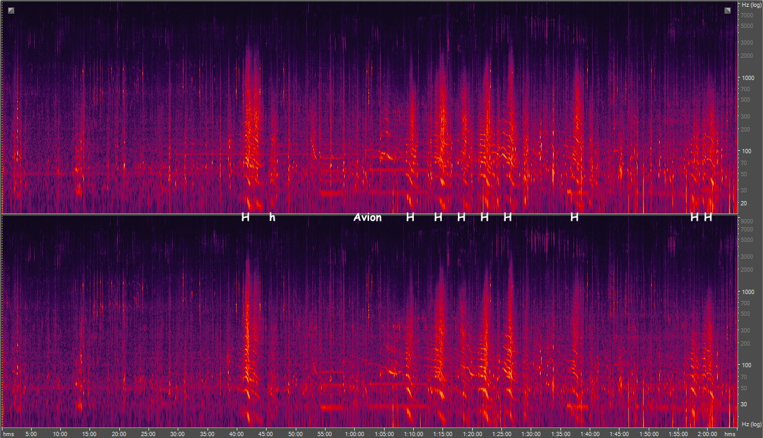Click the 1:00:00 mark on time ruler
Image resolution: width=763 pixels, height=438 pixels.
point(354,434)
